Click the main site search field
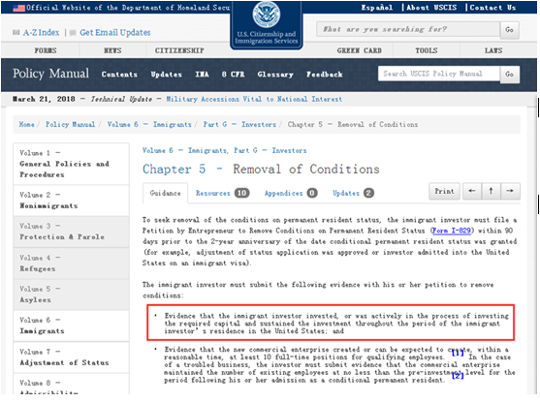The width and height of the screenshot is (540, 403). click(x=408, y=30)
